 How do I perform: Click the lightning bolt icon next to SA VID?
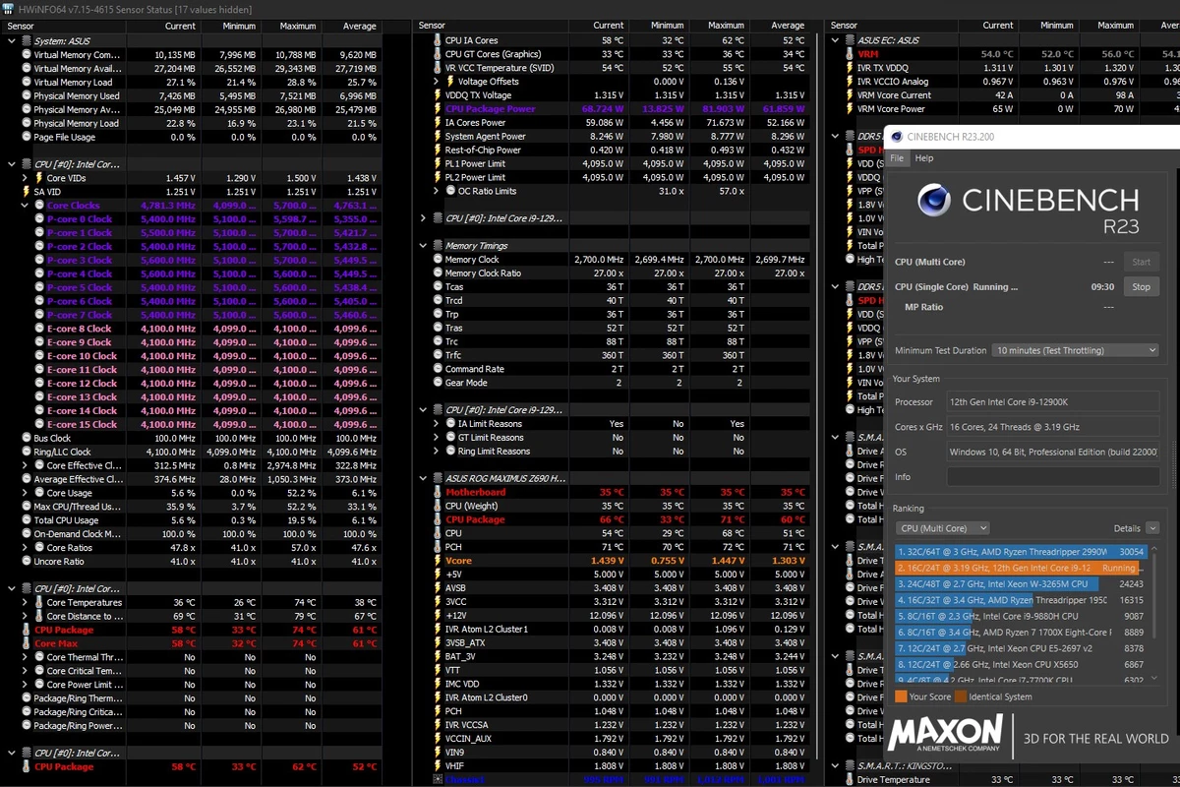pyautogui.click(x=26, y=192)
